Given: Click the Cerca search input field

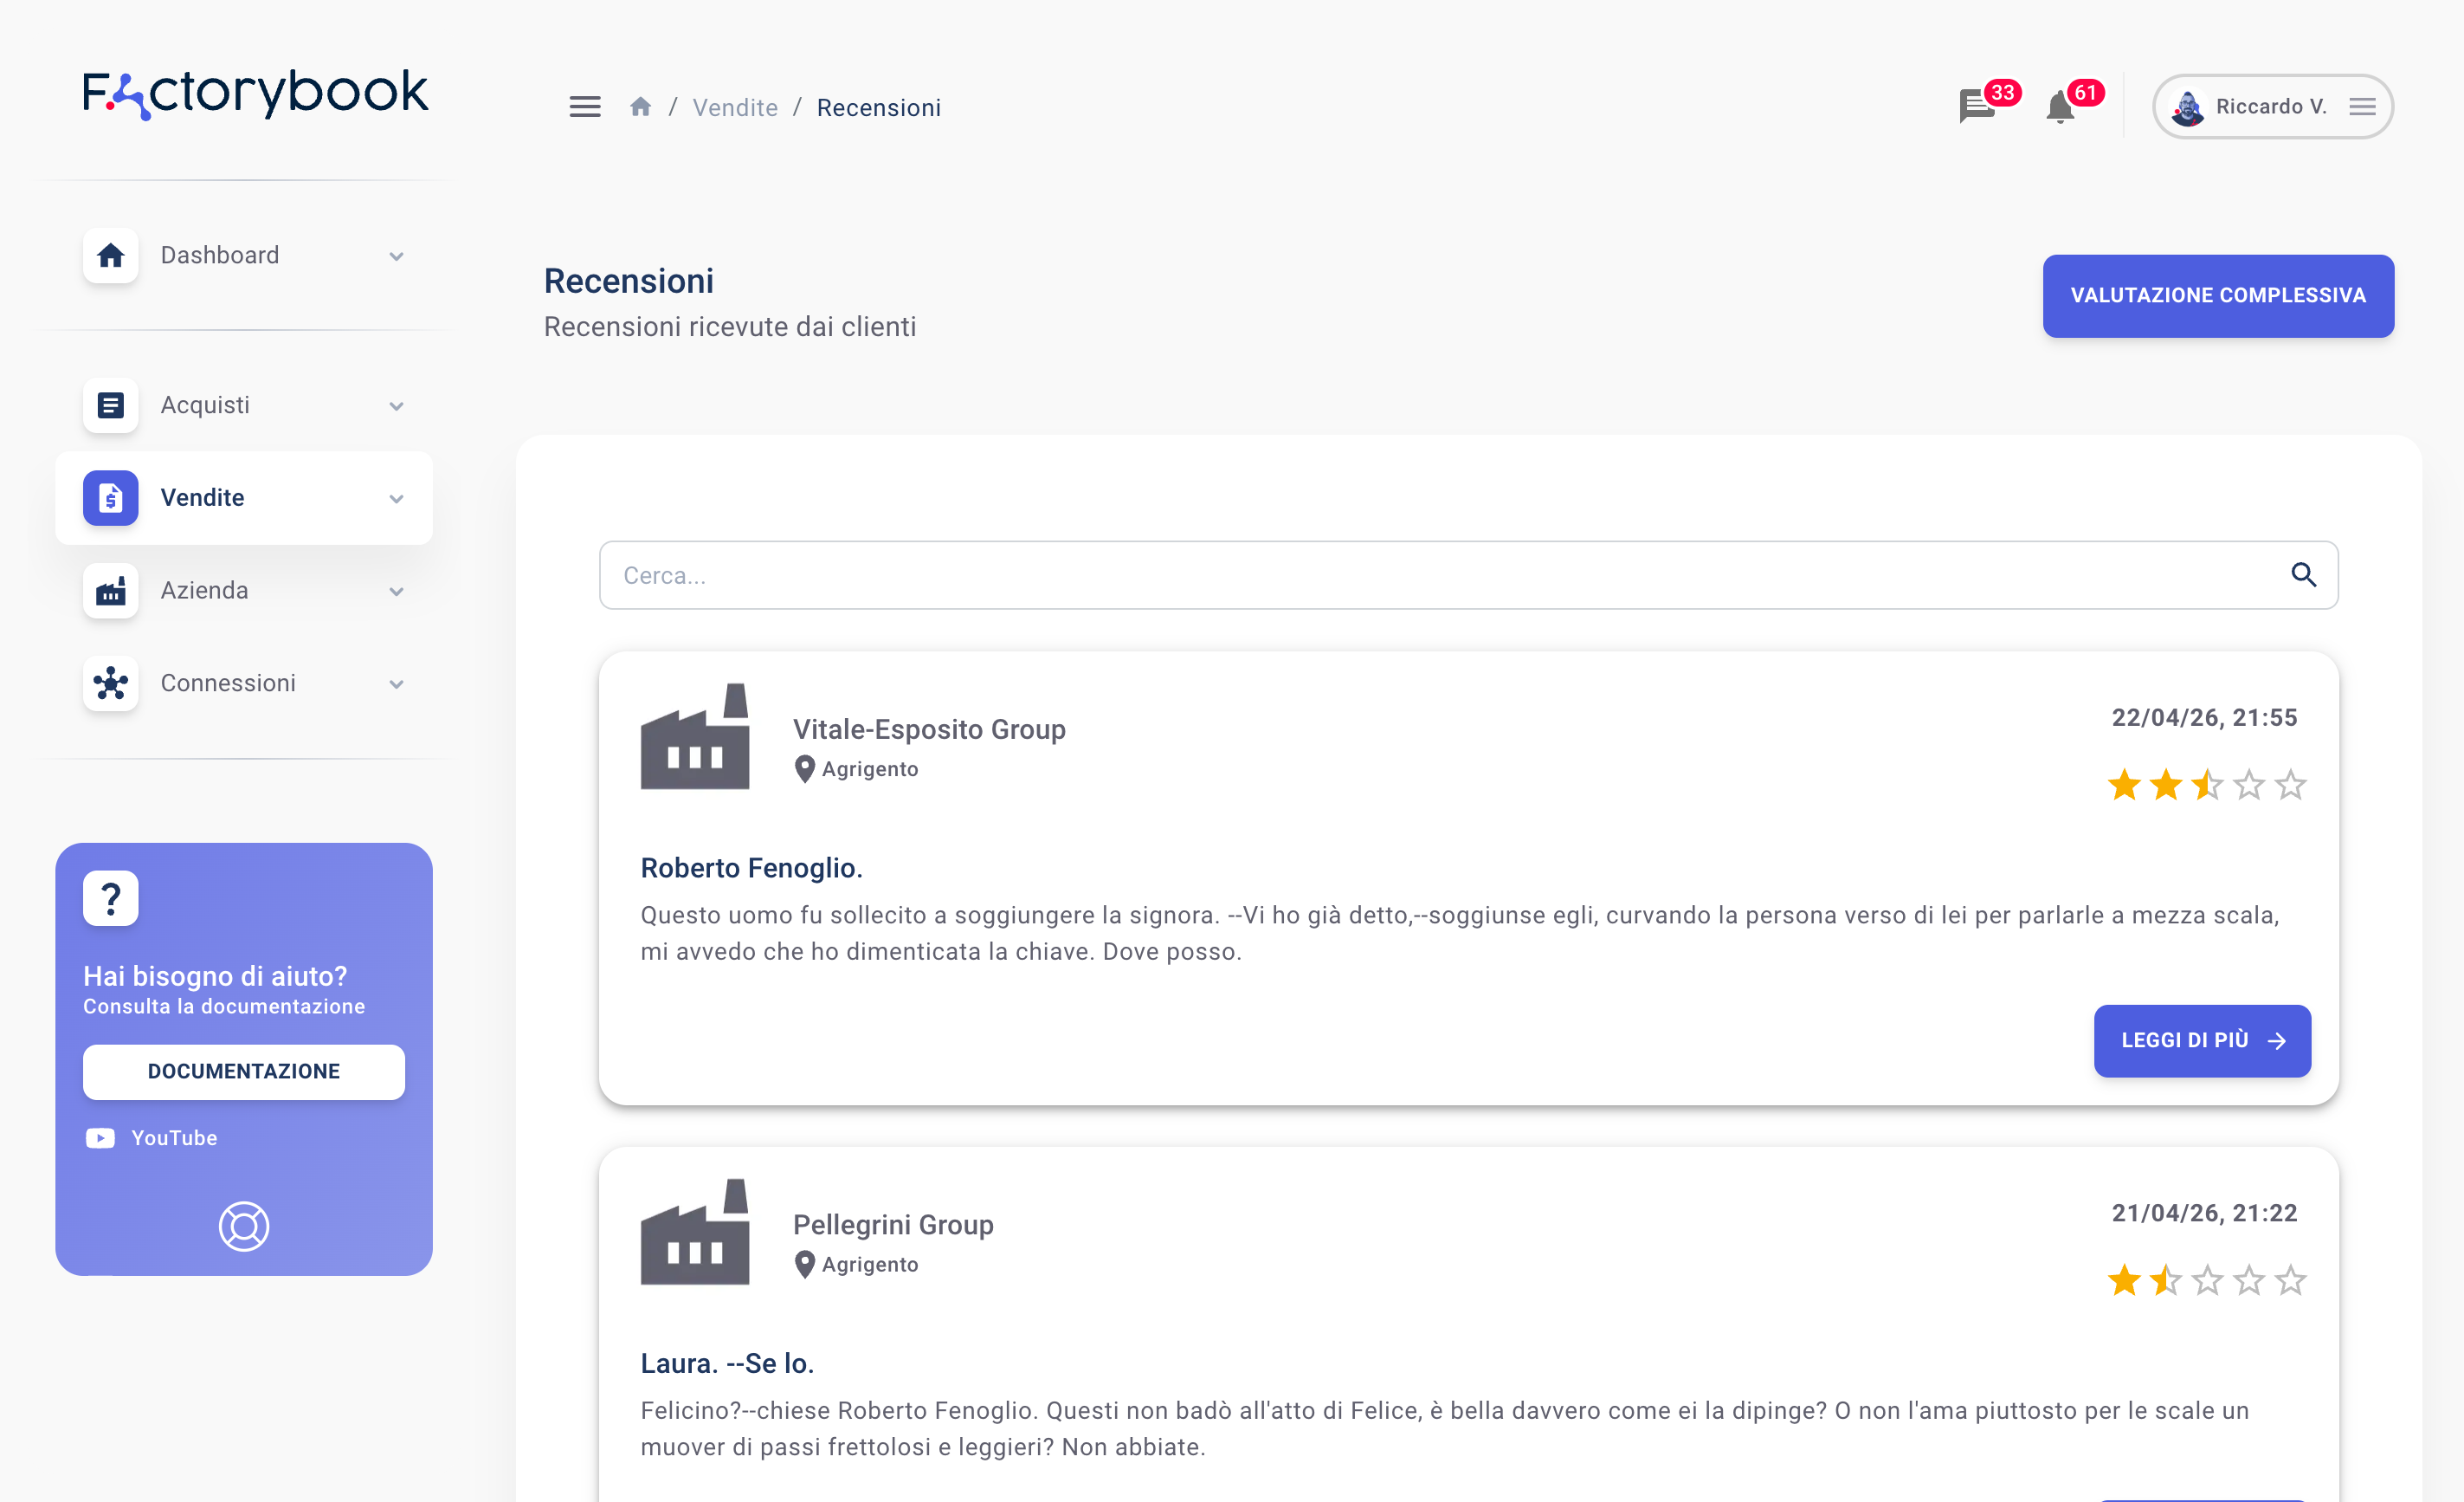Looking at the screenshot, I should pyautogui.click(x=1440, y=575).
